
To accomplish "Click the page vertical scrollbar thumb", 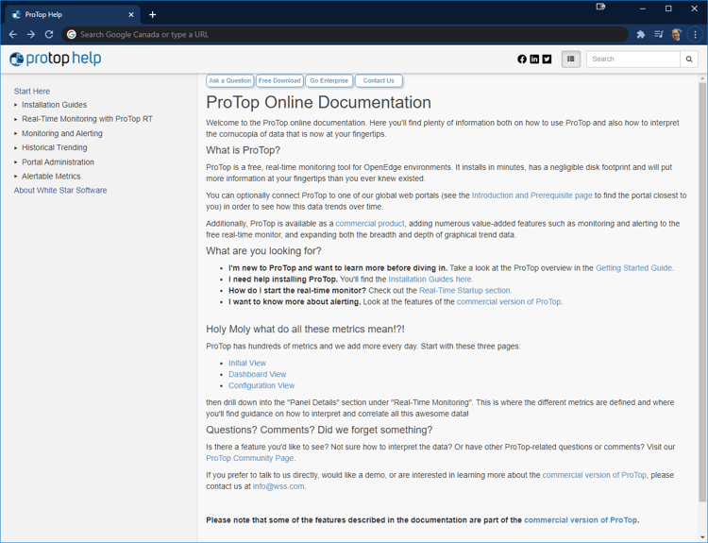I will click(702, 292).
